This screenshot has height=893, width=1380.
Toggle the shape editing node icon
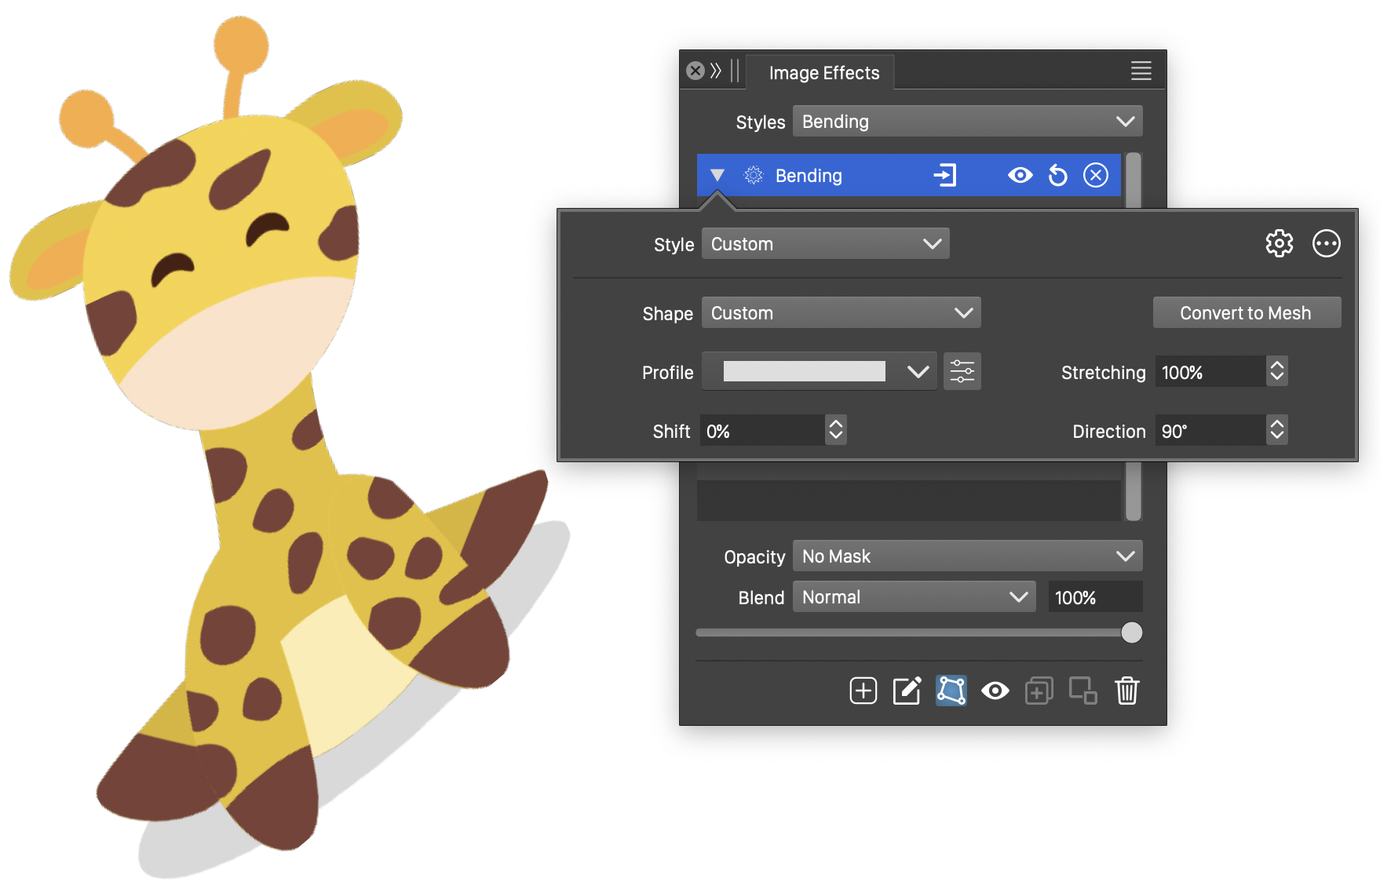(951, 691)
